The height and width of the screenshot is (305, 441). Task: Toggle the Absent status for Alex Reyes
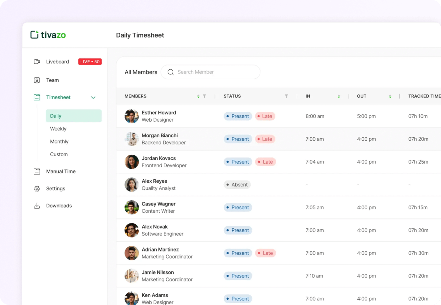point(237,184)
